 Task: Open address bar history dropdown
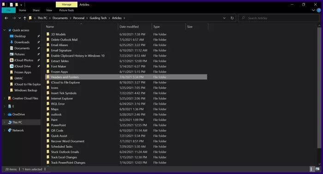(x=224, y=18)
